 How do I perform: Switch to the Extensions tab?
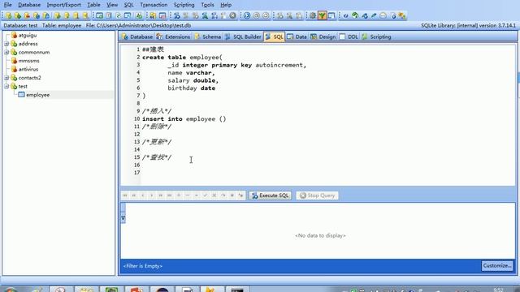click(x=173, y=36)
